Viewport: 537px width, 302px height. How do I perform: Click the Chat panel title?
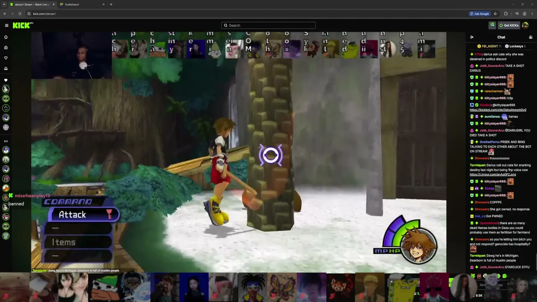(x=501, y=37)
